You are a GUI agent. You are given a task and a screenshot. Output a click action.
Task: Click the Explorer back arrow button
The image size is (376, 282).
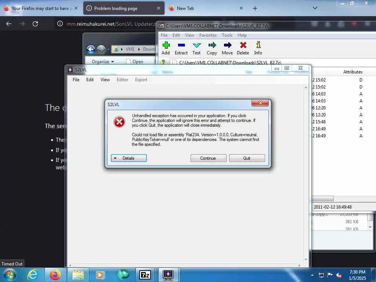pyautogui.click(x=91, y=50)
